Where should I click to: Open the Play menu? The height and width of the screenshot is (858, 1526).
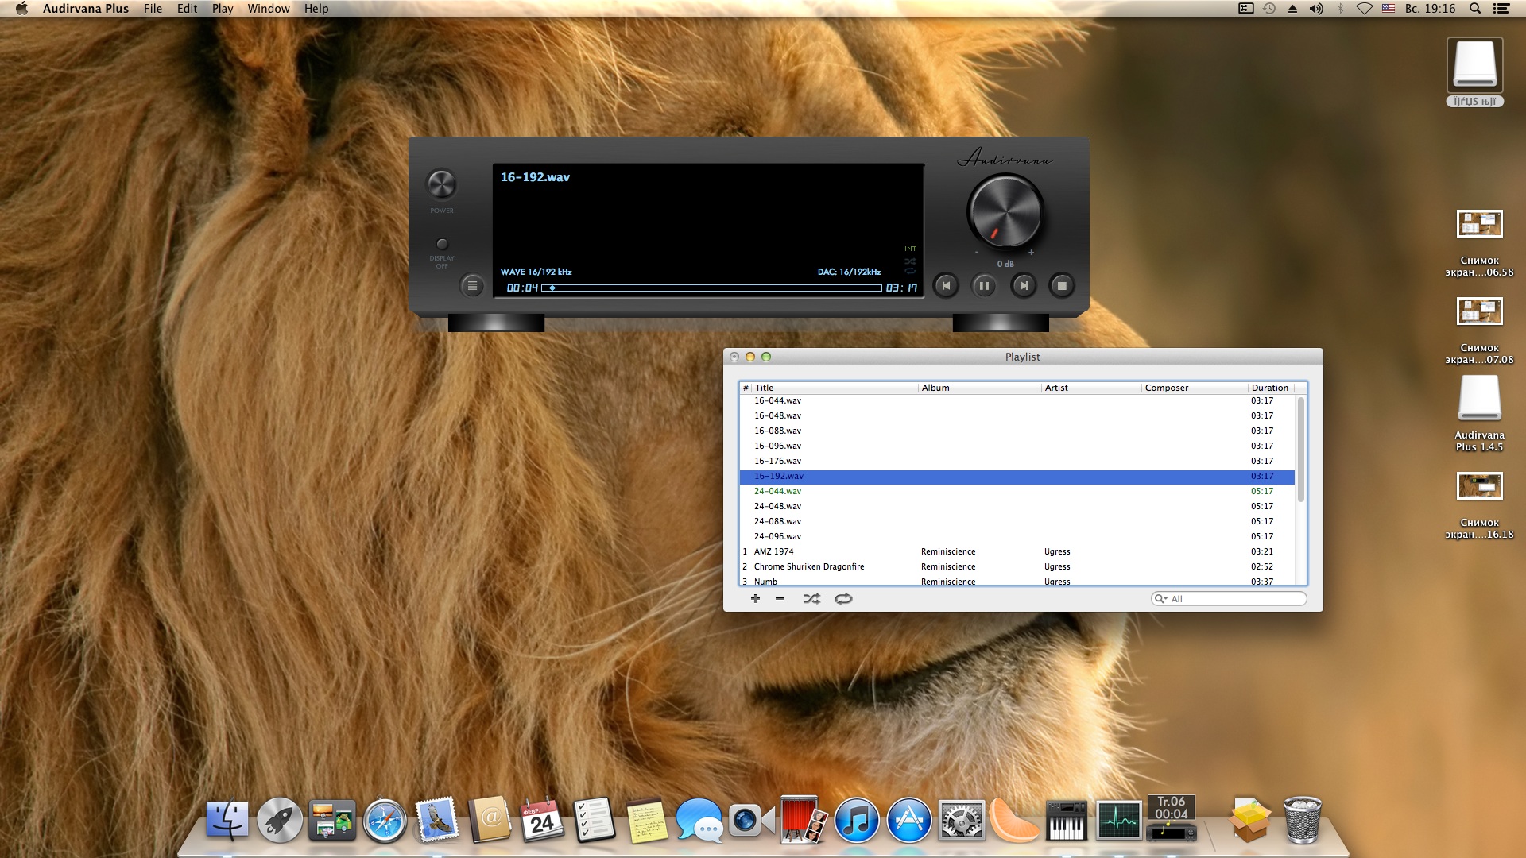[x=223, y=9]
